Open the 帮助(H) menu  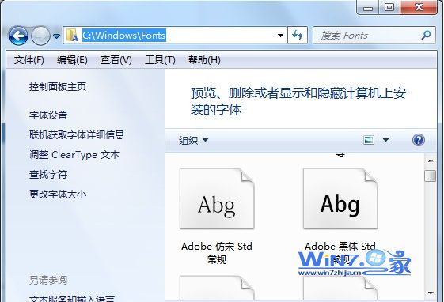pyautogui.click(x=204, y=60)
